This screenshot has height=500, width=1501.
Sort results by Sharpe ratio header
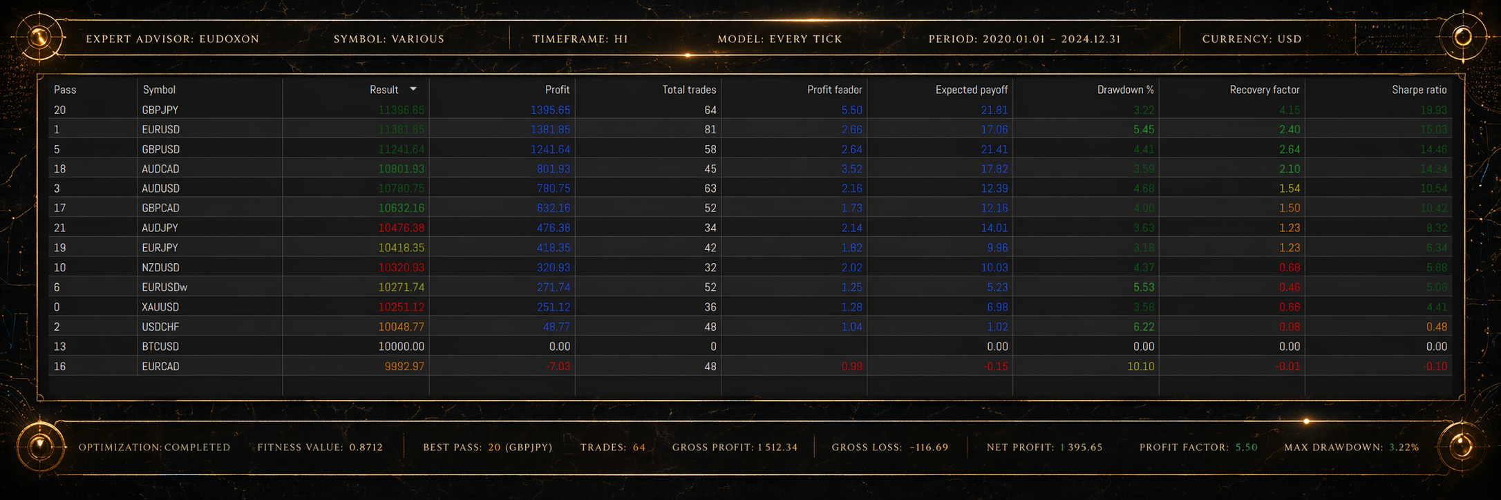tap(1419, 90)
